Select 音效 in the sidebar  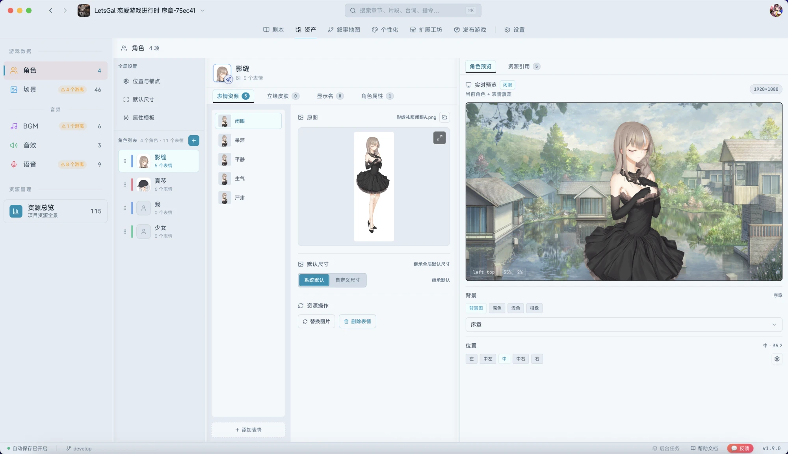pos(56,145)
